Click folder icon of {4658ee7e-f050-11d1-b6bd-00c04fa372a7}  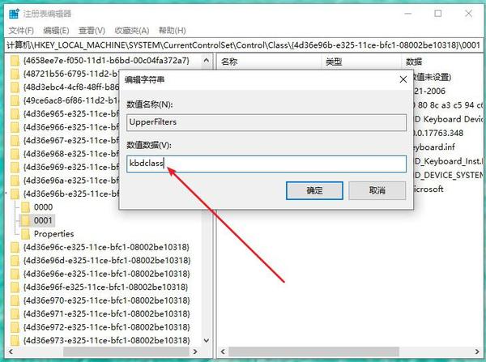15,61
